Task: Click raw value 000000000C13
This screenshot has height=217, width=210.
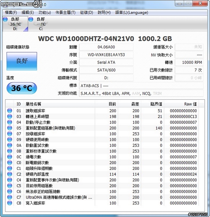Action: pyautogui.click(x=183, y=117)
